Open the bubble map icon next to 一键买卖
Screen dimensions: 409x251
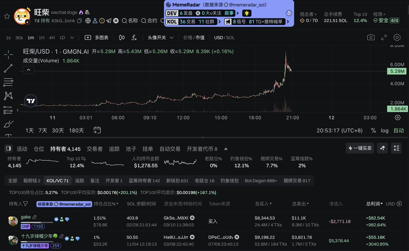tap(382, 148)
